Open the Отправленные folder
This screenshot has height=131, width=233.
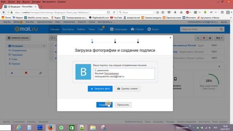click(19, 50)
